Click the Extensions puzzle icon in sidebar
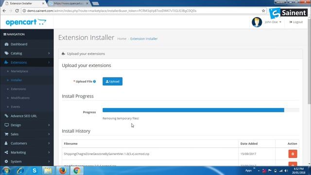 coord(6,62)
